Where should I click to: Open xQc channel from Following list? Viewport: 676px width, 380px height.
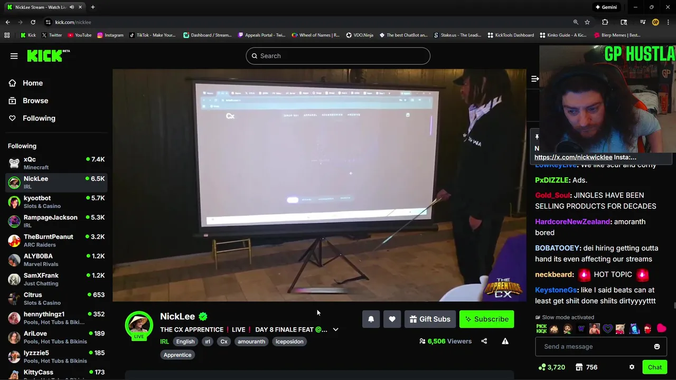click(56, 163)
